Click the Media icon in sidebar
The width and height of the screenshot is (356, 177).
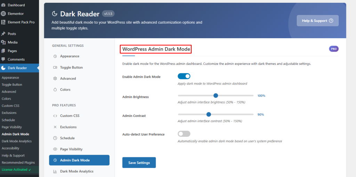pos(3,42)
